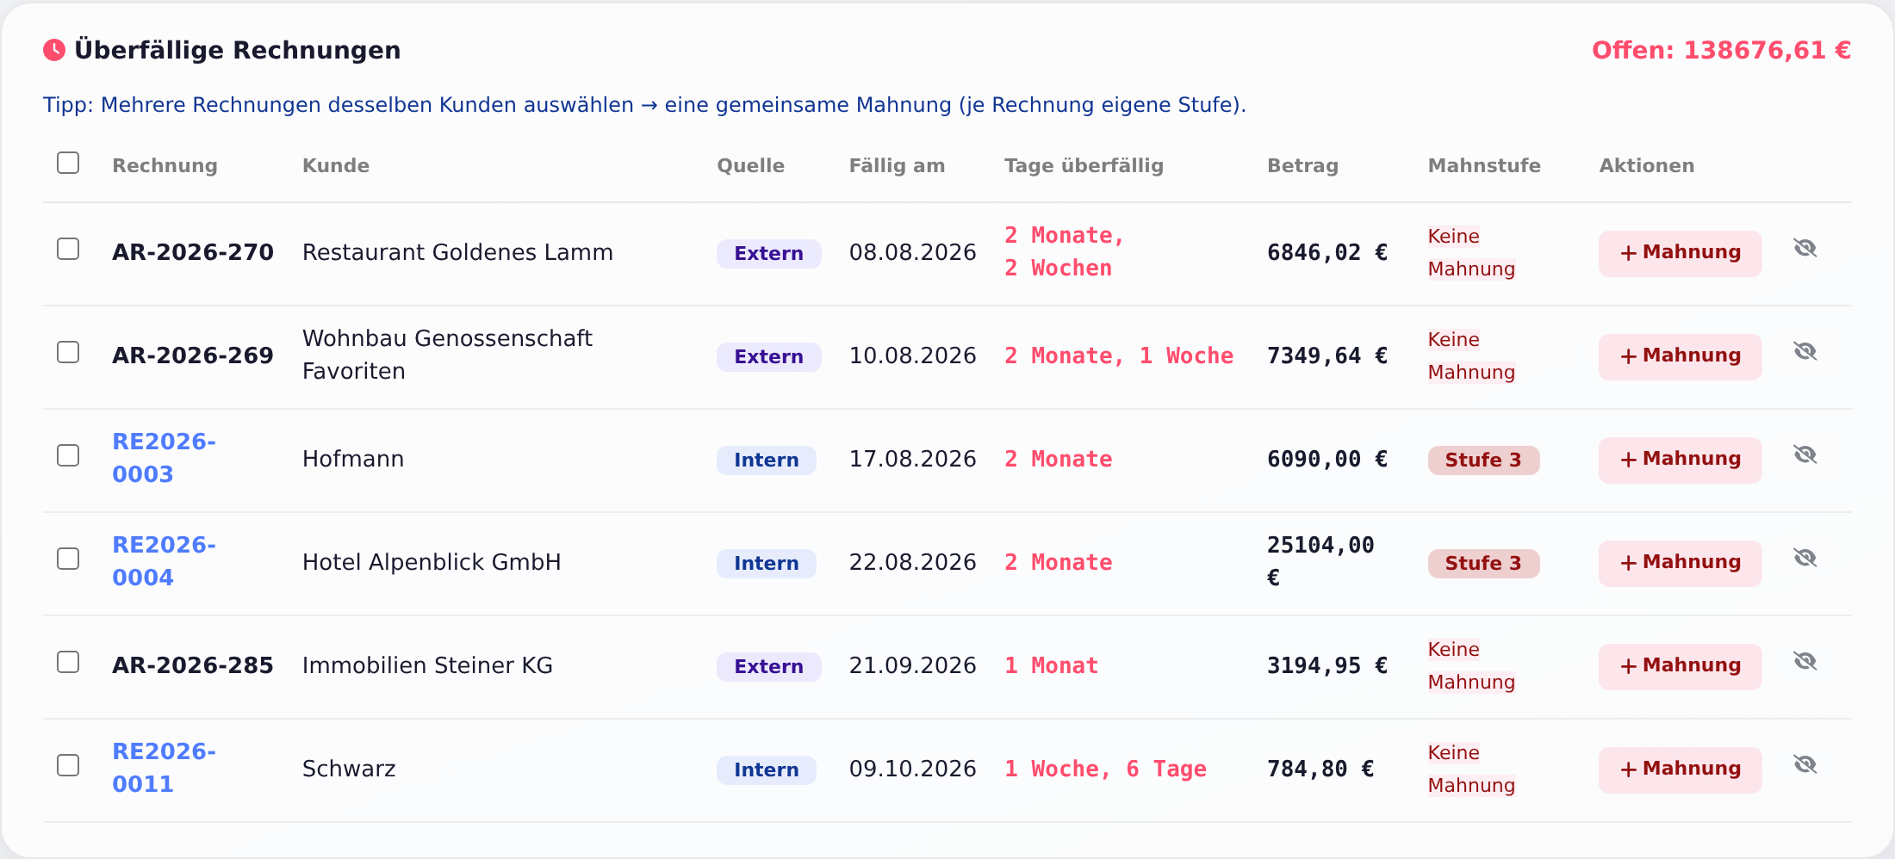Create Mahnung for Hotel Alpenblick GmbH

tap(1680, 563)
